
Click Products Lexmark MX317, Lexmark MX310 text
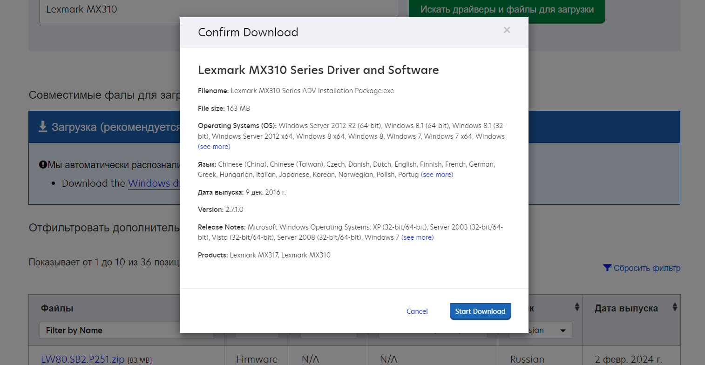click(264, 255)
